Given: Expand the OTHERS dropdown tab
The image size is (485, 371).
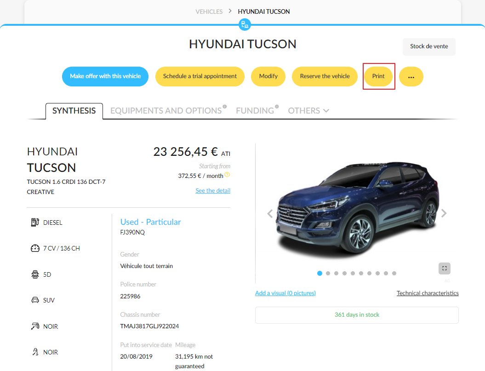Looking at the screenshot, I should [x=308, y=111].
